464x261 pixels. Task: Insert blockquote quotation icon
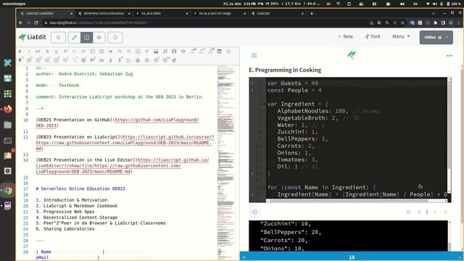click(110, 51)
